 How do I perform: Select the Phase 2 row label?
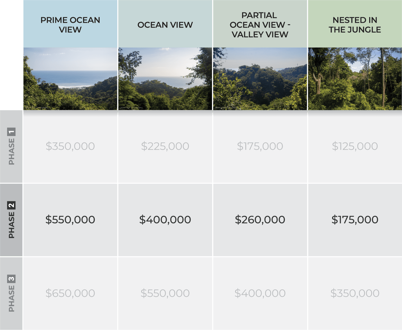click(x=11, y=220)
